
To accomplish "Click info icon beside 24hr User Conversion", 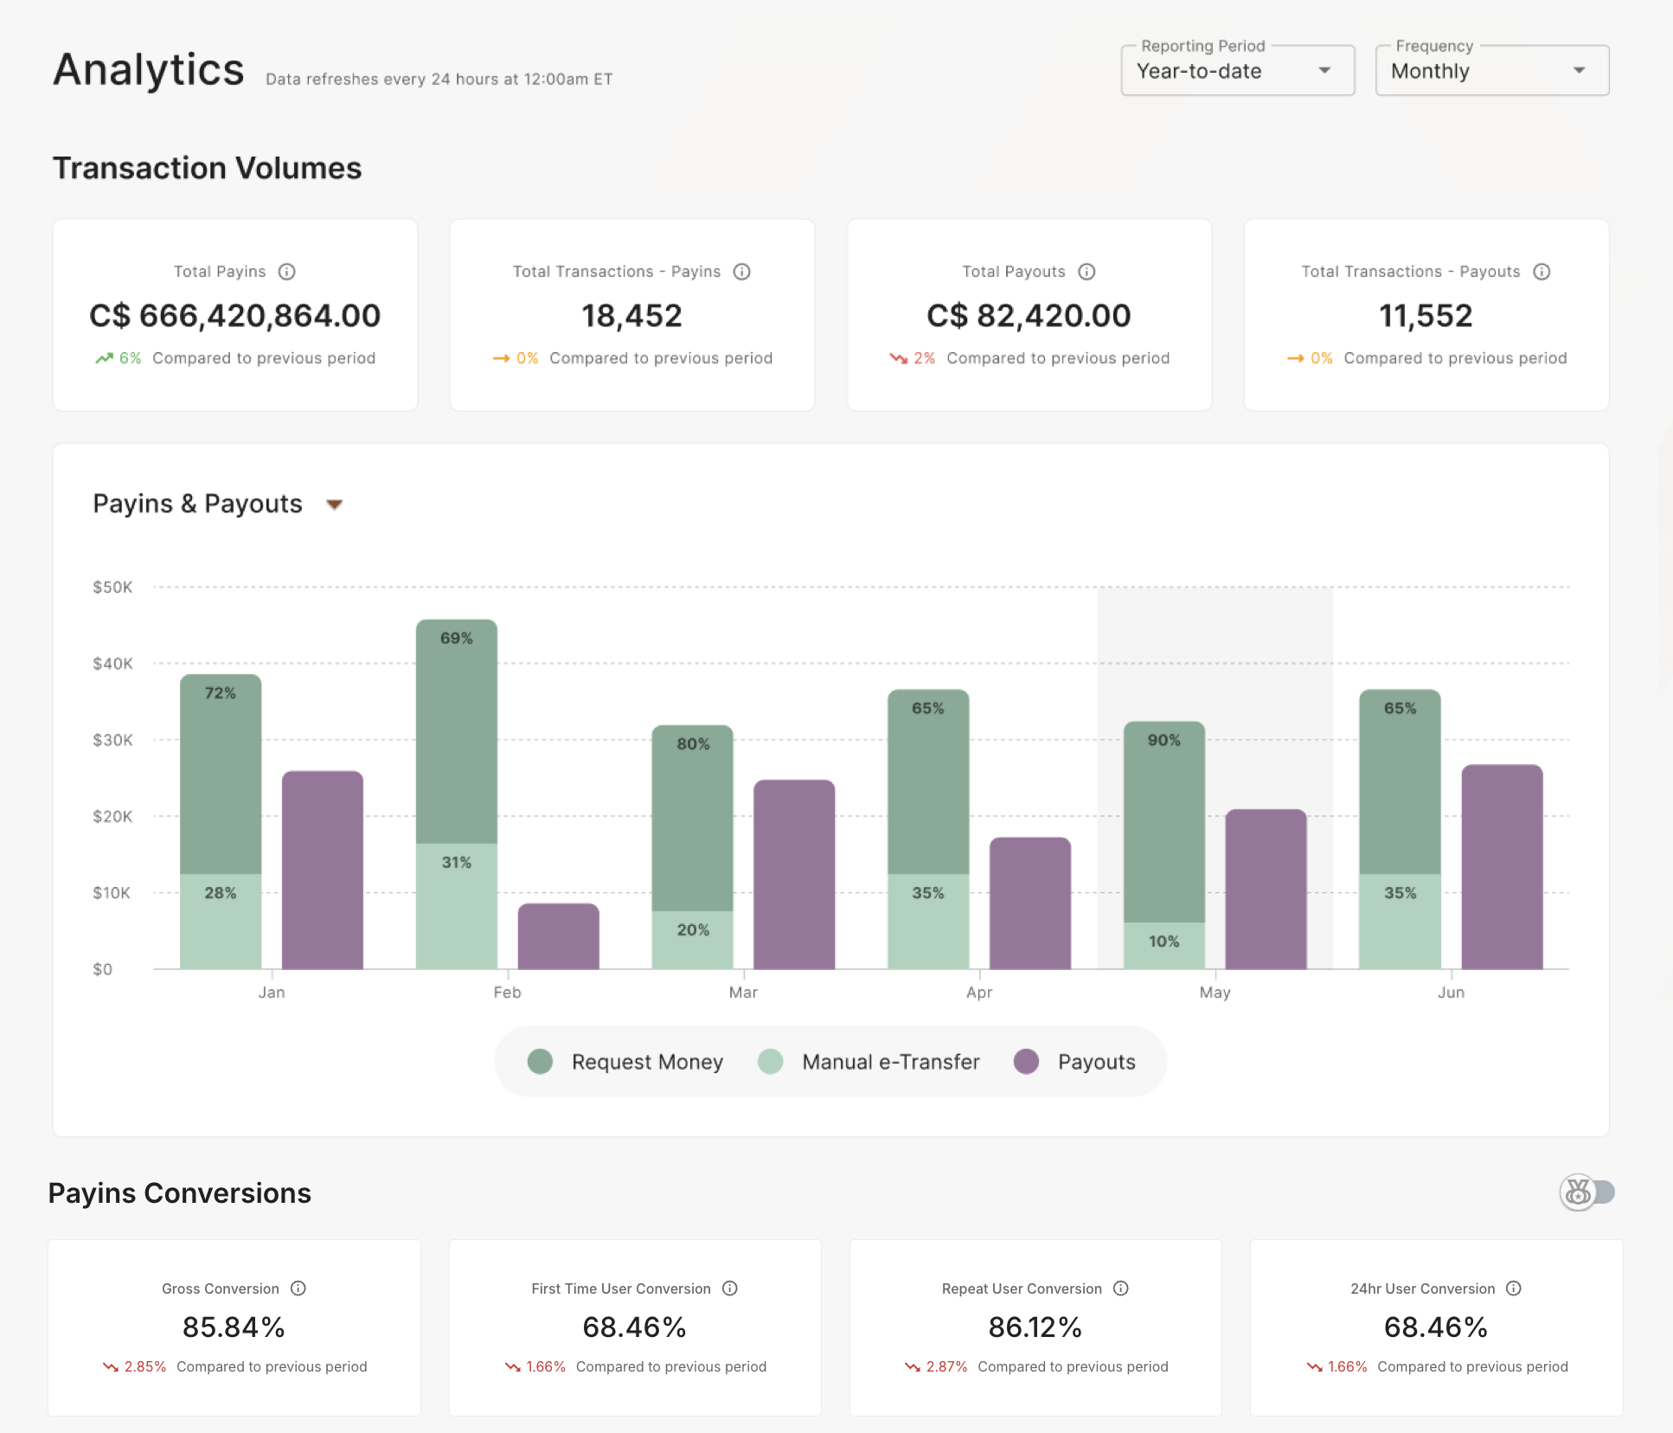I will pyautogui.click(x=1514, y=1288).
